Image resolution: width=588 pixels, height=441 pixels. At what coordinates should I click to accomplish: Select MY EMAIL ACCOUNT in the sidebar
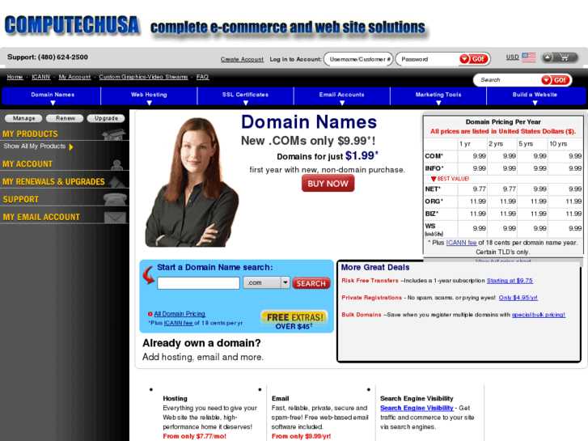pos(41,217)
